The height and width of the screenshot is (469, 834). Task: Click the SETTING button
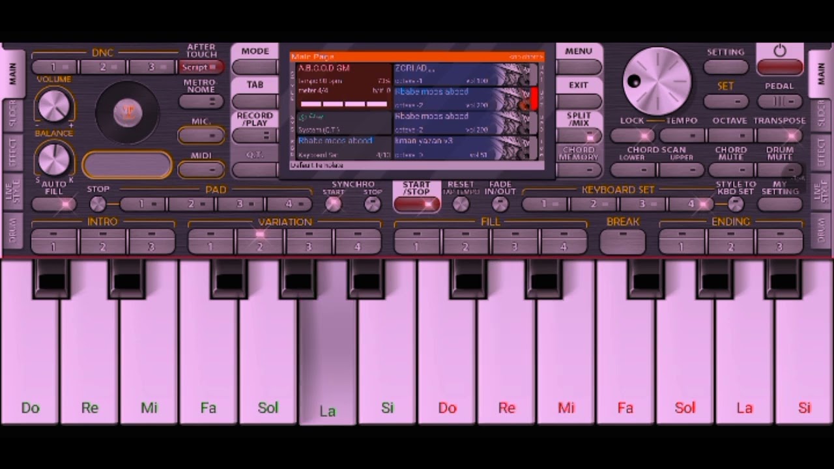[726, 66]
